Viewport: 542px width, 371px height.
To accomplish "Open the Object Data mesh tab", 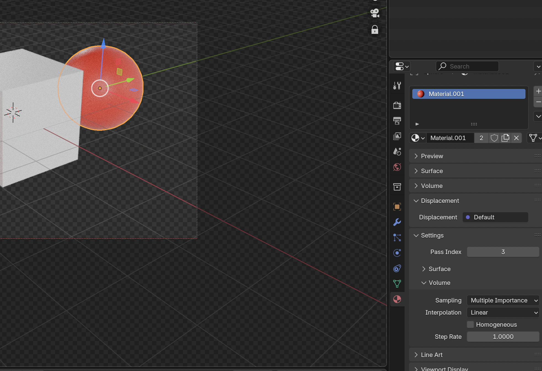I will click(397, 284).
